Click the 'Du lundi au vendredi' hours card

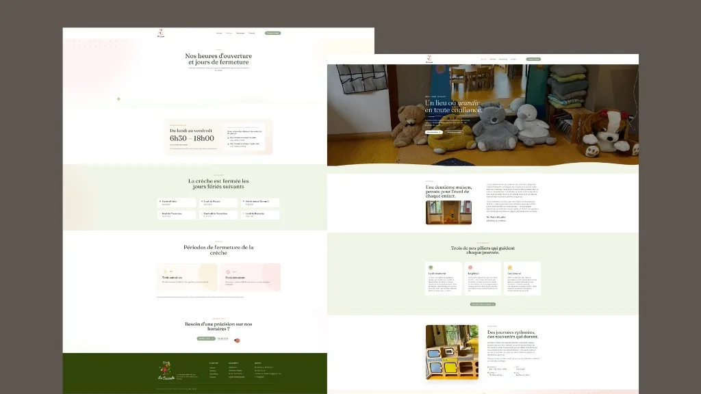218,137
